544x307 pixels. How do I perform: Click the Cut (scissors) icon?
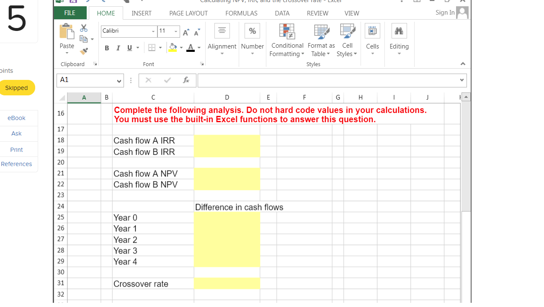point(83,28)
